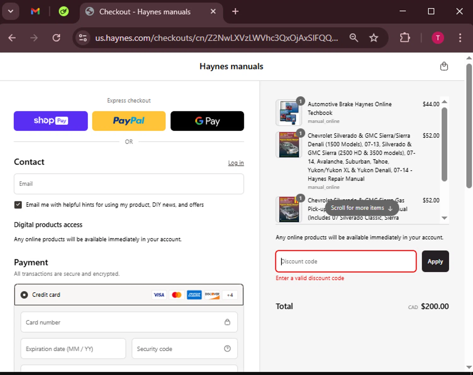Go forward to next page
This screenshot has height=375, width=473.
point(34,38)
